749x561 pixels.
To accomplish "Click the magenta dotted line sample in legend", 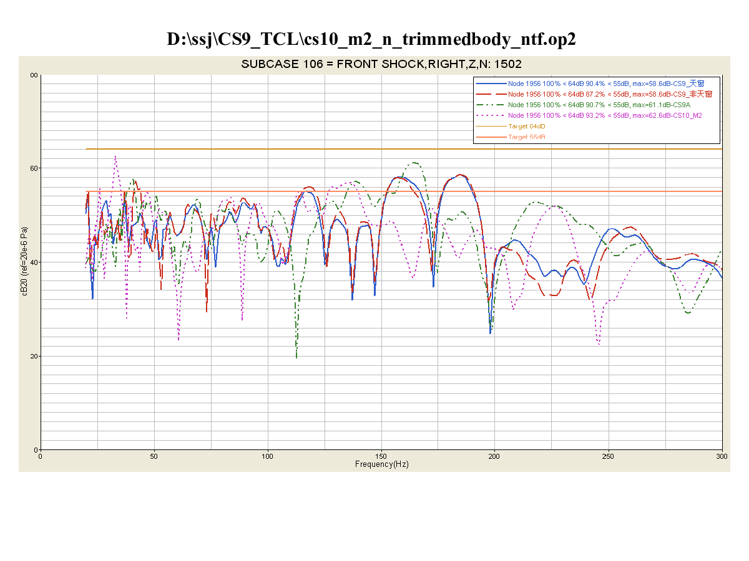I will tap(491, 116).
